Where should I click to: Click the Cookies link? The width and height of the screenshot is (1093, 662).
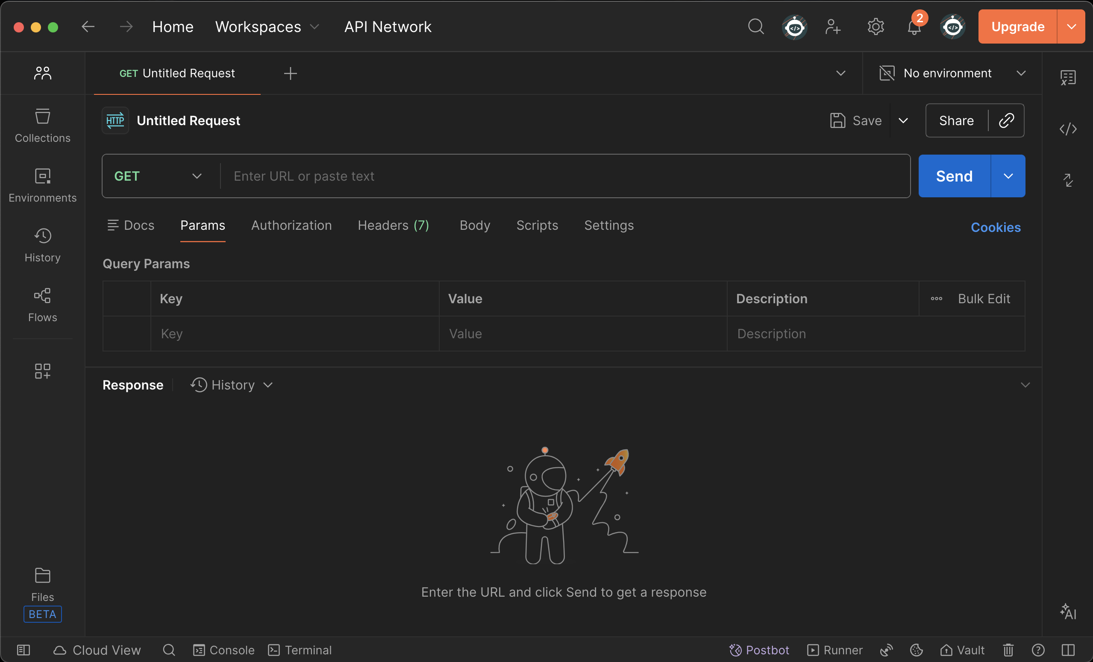pos(995,227)
